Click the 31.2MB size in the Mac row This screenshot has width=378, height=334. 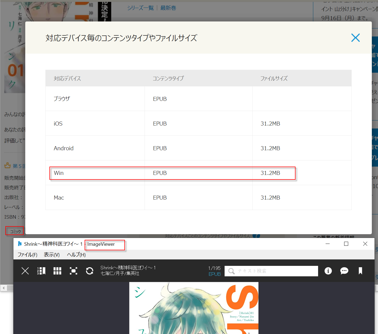pos(270,198)
